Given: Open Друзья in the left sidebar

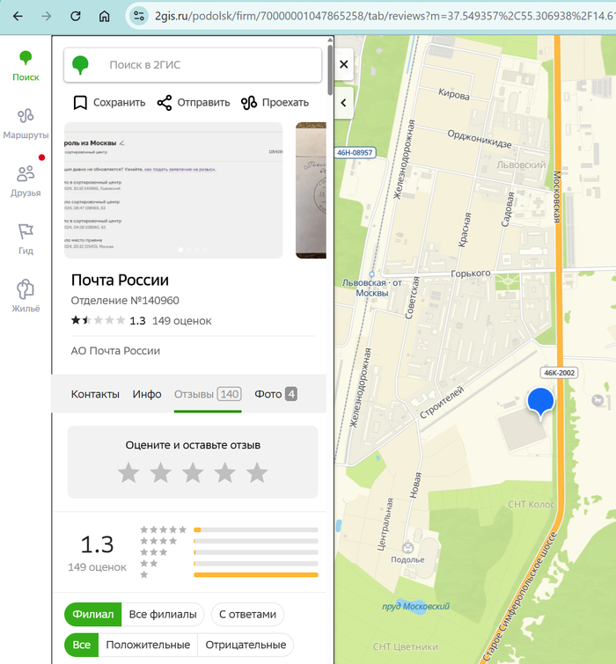Looking at the screenshot, I should (x=26, y=181).
